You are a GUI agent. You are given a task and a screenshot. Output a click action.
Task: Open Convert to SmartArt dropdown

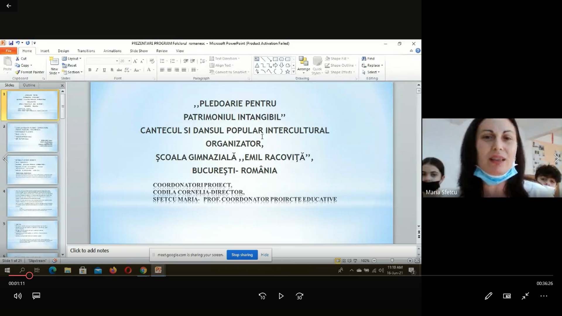click(229, 72)
